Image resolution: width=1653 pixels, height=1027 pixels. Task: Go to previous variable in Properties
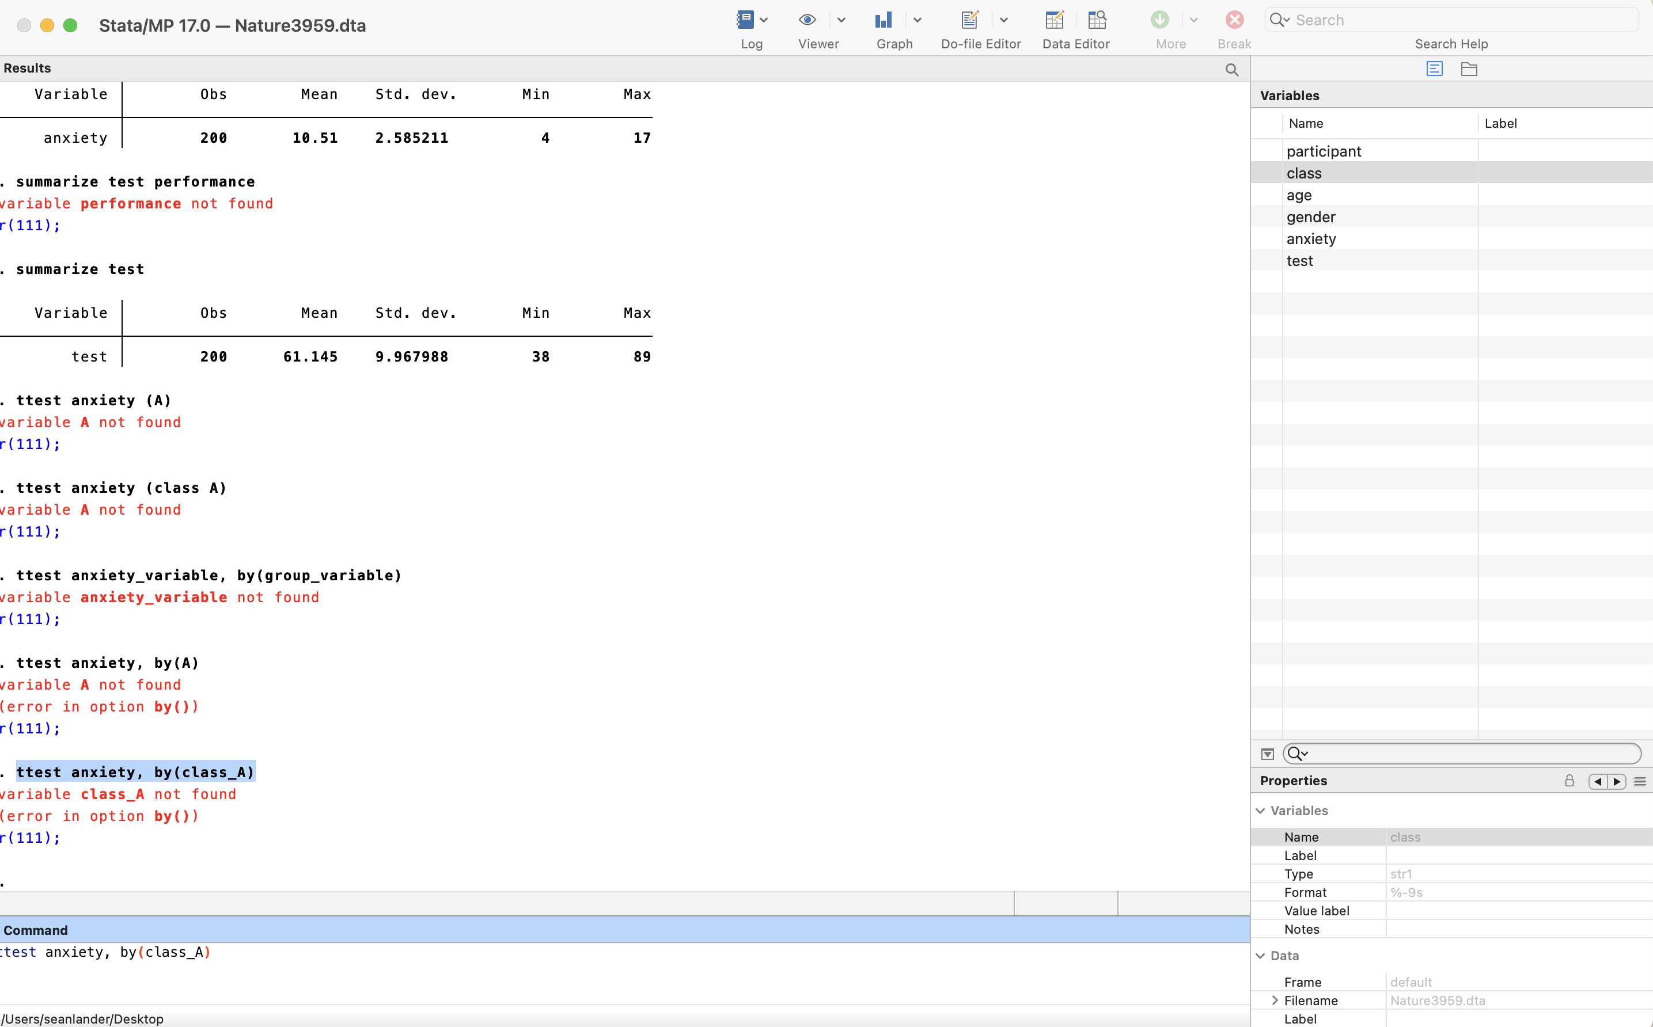point(1598,782)
